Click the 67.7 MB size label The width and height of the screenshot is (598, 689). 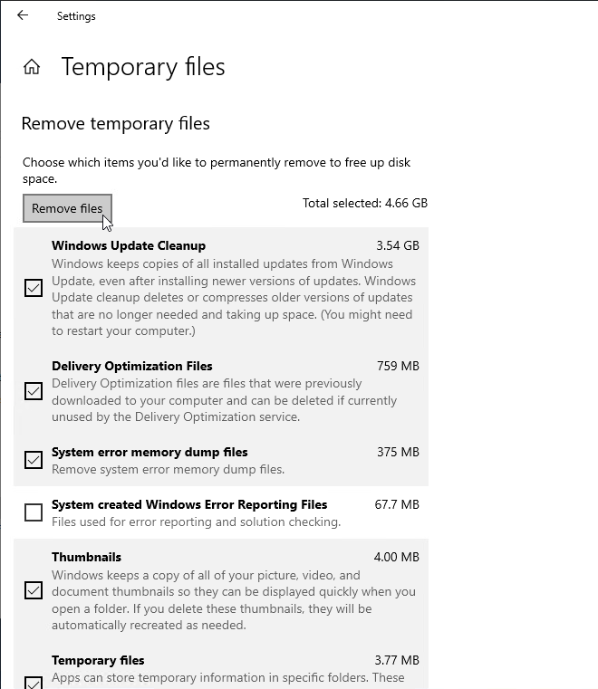coord(397,504)
